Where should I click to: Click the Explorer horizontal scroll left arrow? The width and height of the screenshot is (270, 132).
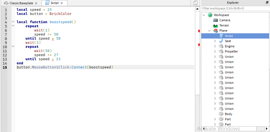click(x=204, y=129)
